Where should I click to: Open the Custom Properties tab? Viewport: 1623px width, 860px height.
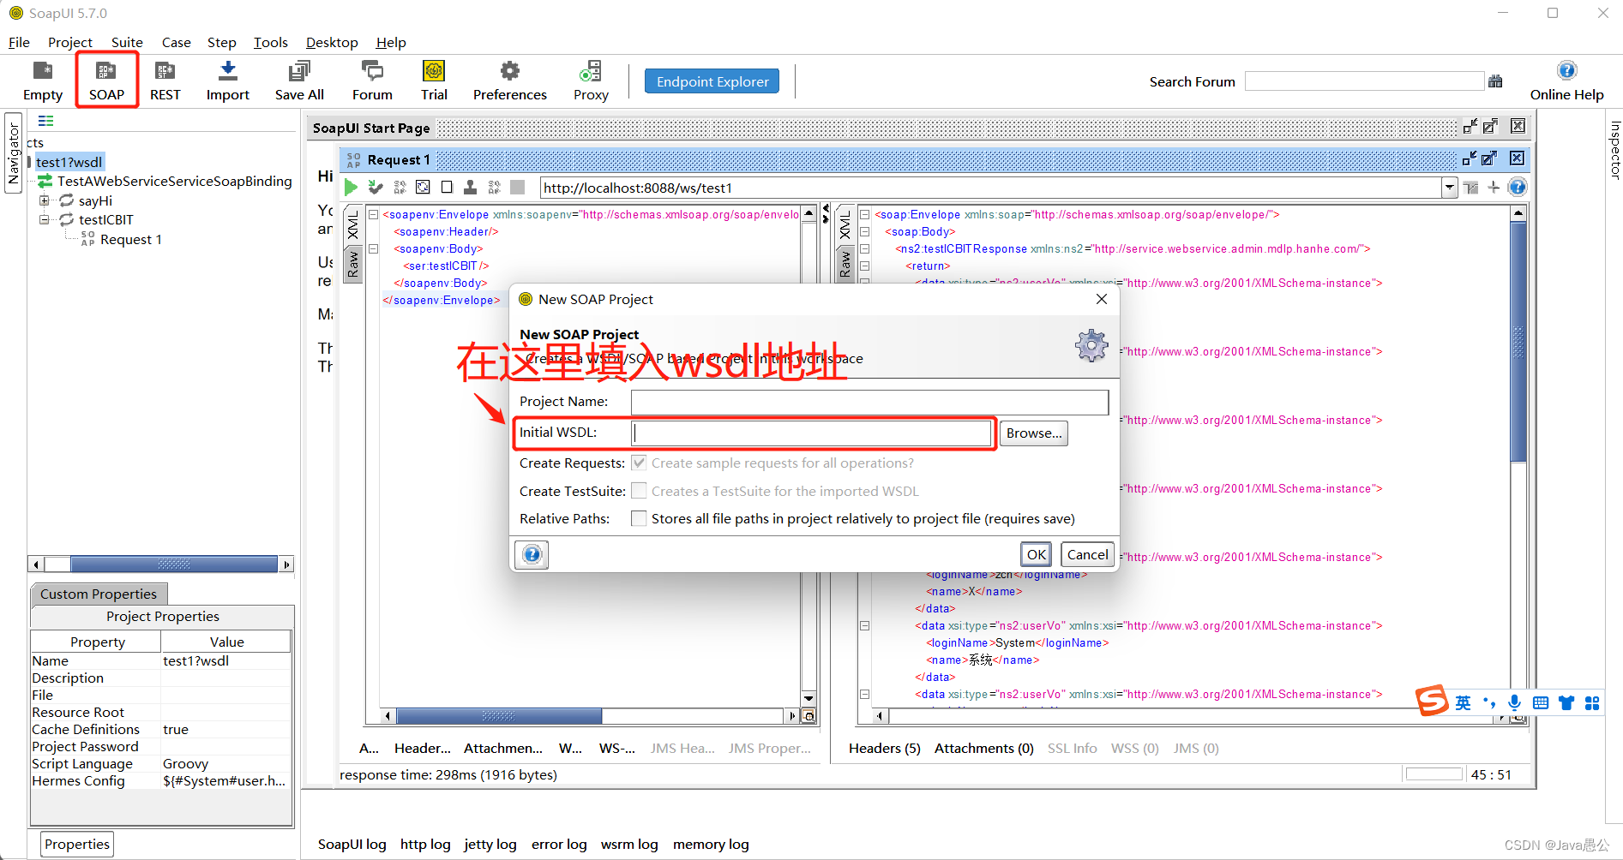pyautogui.click(x=99, y=594)
